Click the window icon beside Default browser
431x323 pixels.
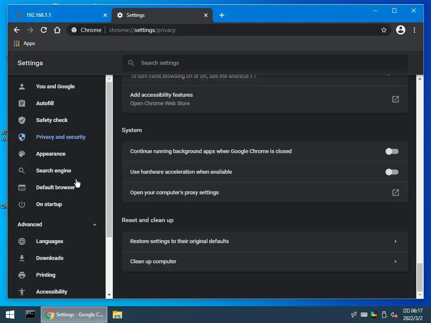coord(22,188)
